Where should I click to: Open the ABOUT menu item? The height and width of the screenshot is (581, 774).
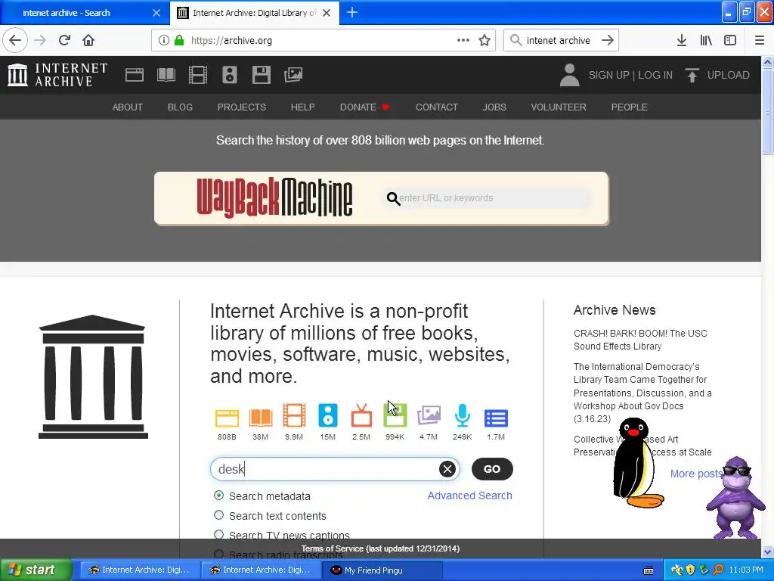tap(127, 107)
